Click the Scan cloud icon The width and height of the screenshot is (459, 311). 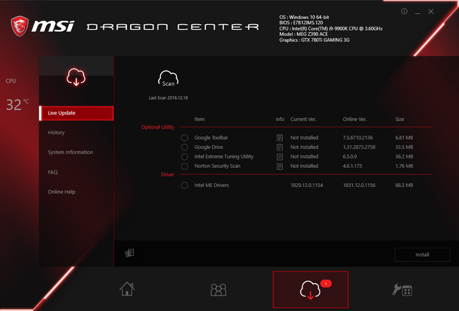point(168,79)
